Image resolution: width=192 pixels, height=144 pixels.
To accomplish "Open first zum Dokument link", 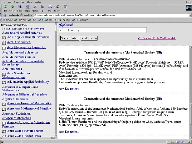I will point(68,89).
